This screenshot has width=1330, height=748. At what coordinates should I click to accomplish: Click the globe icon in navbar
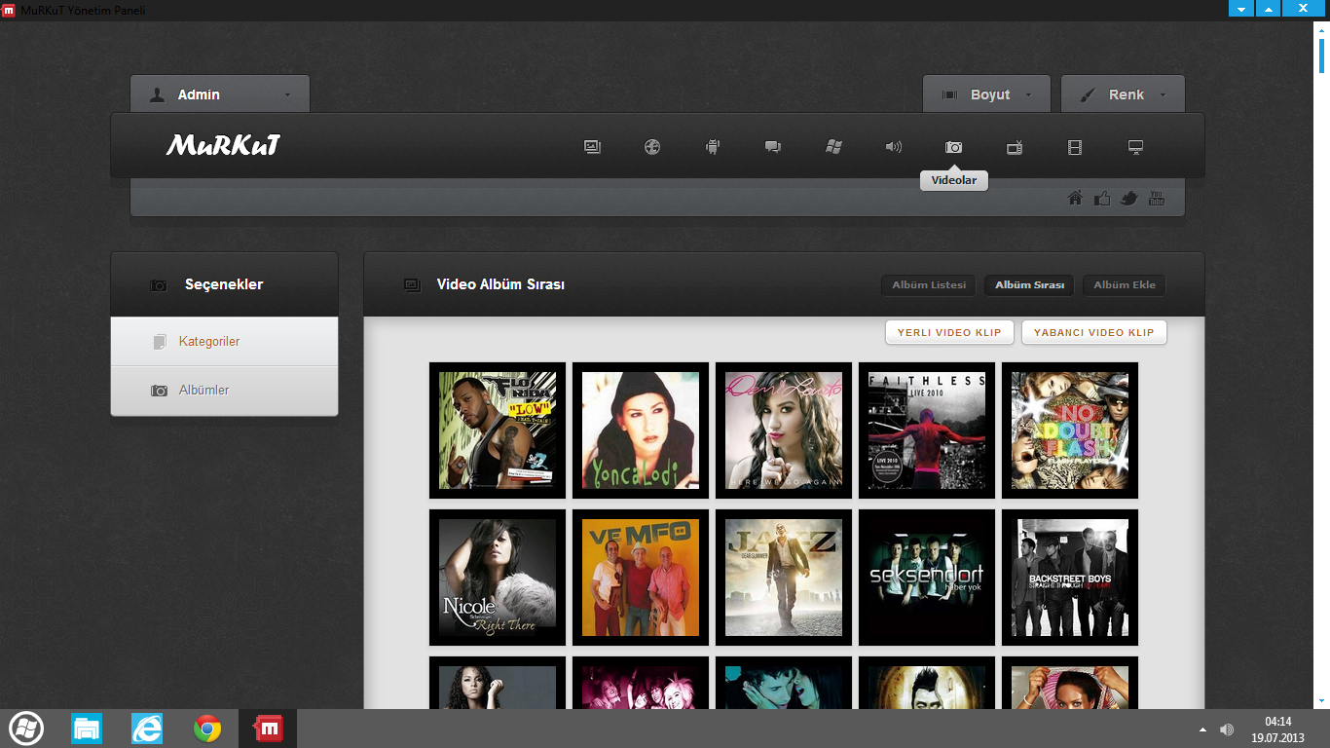652,147
